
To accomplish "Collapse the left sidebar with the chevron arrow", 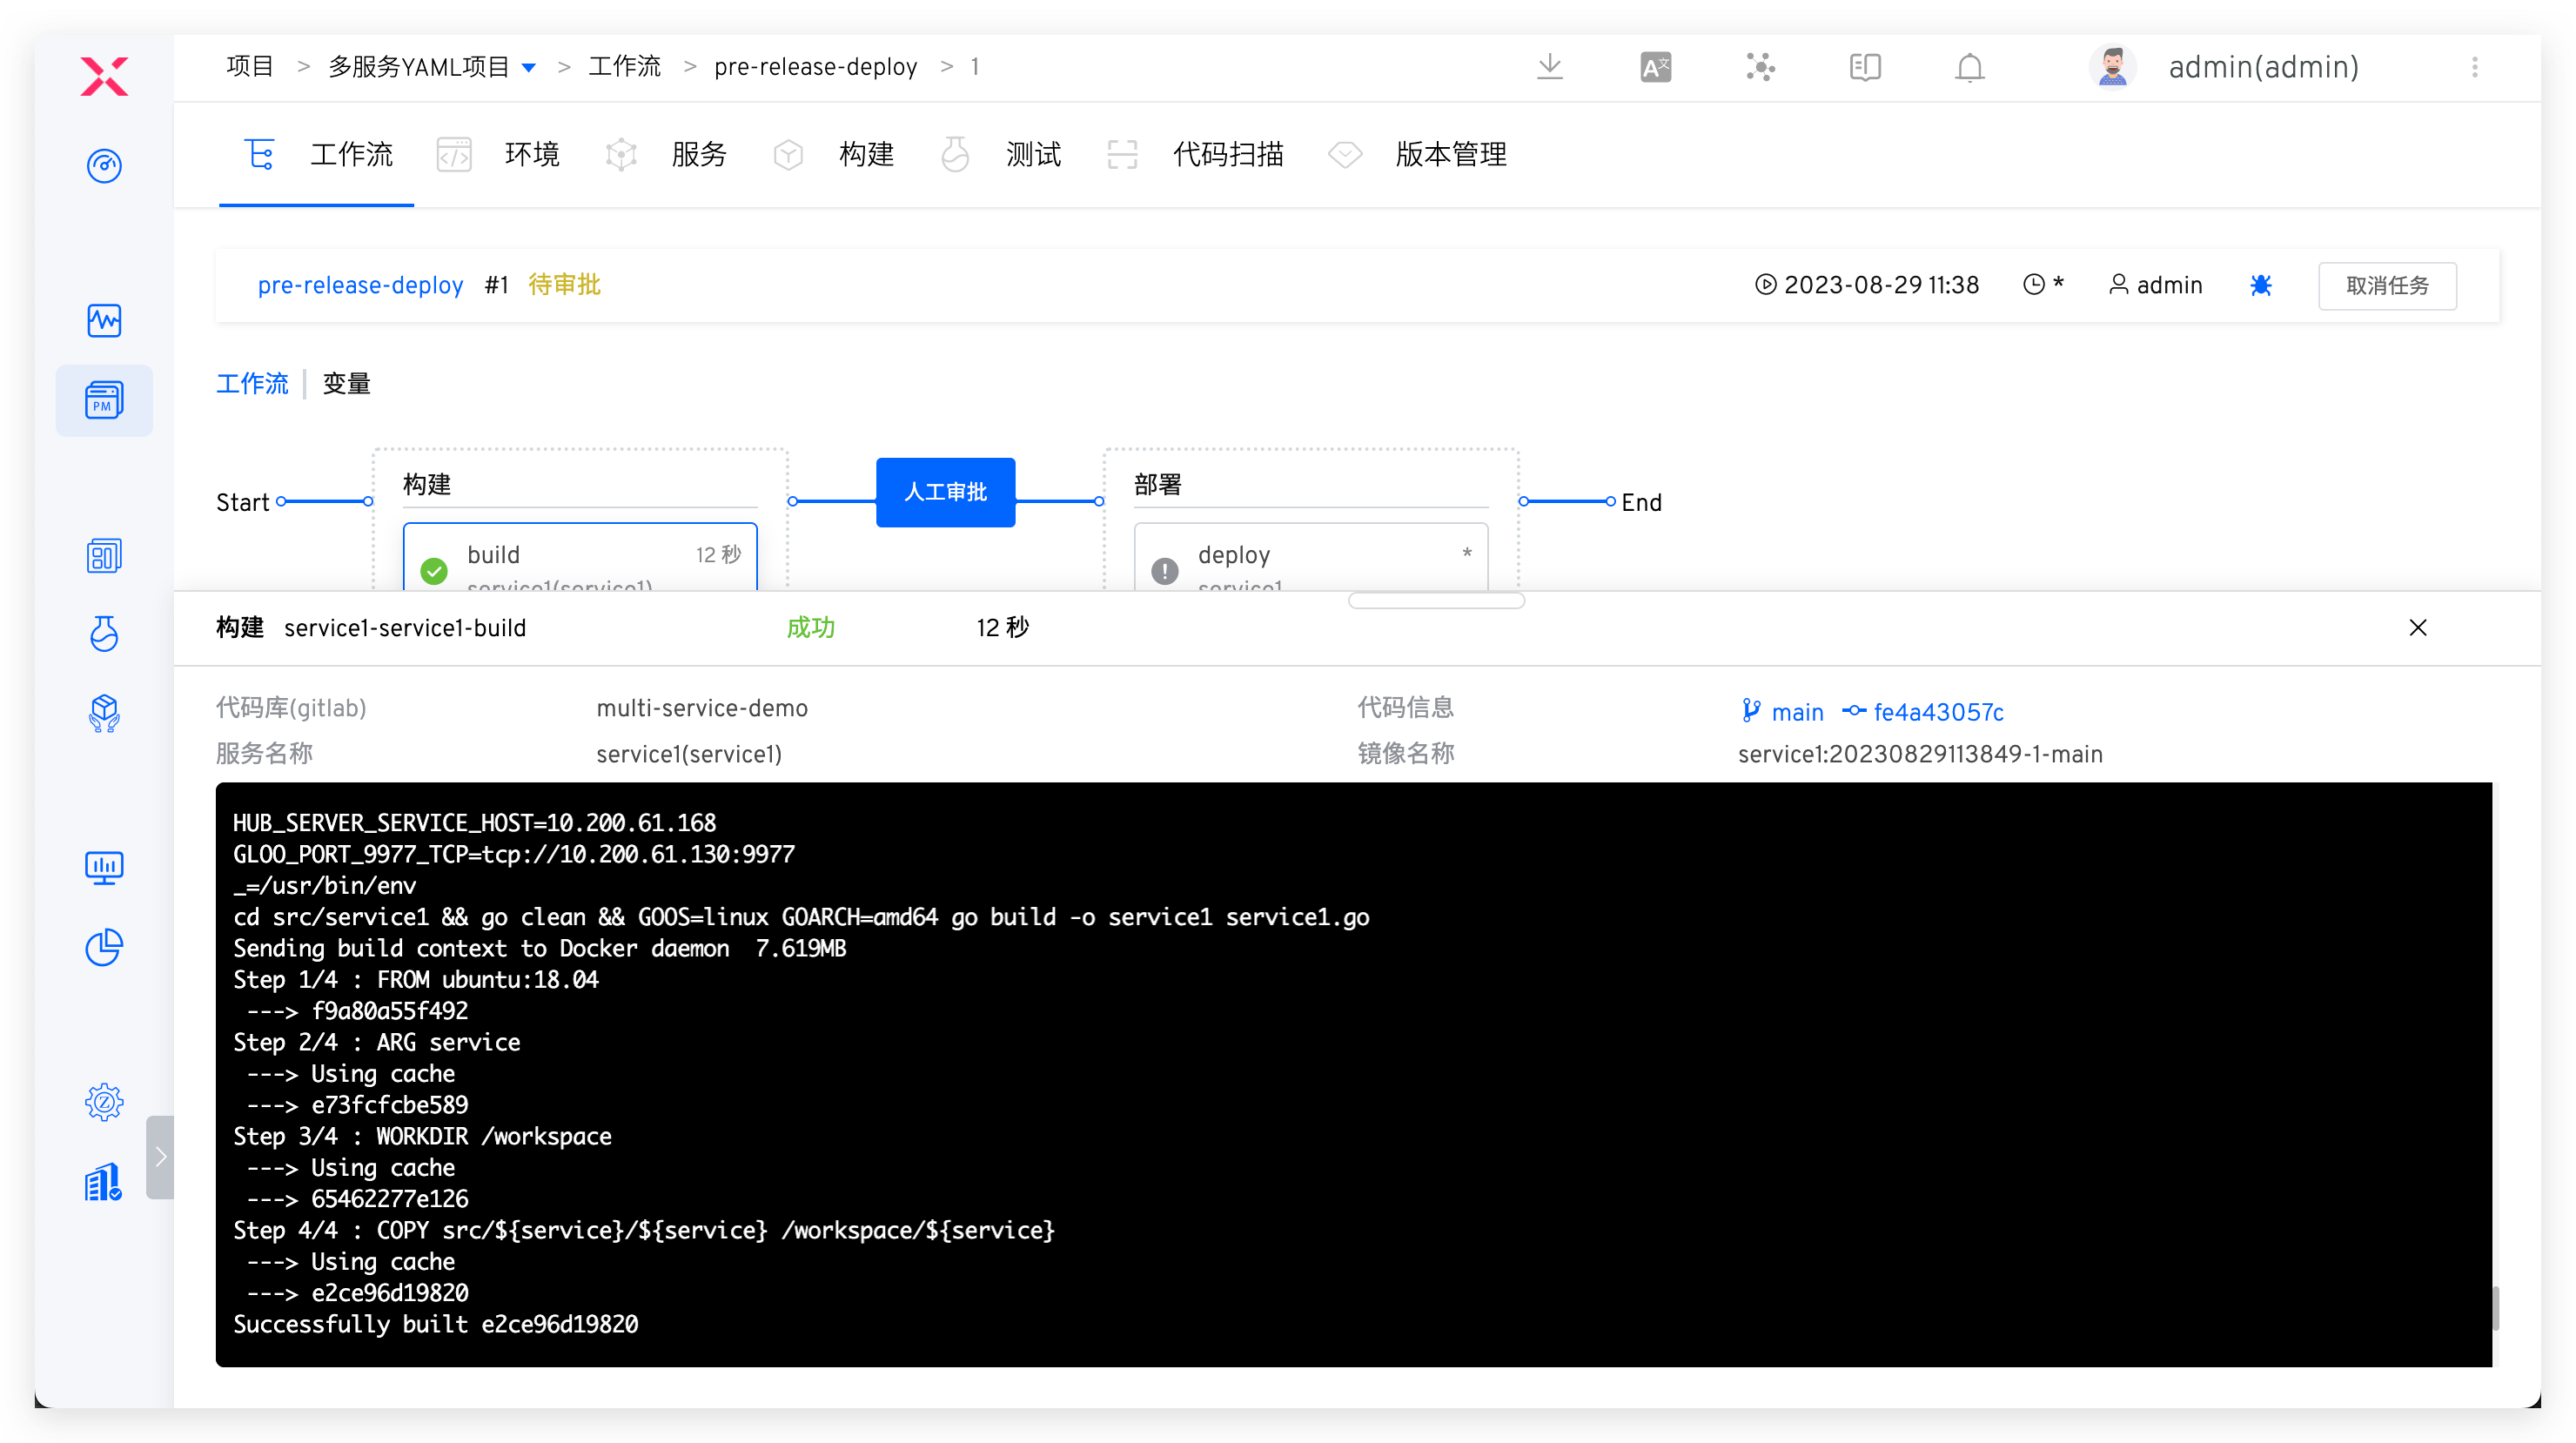I will pyautogui.click(x=161, y=1157).
